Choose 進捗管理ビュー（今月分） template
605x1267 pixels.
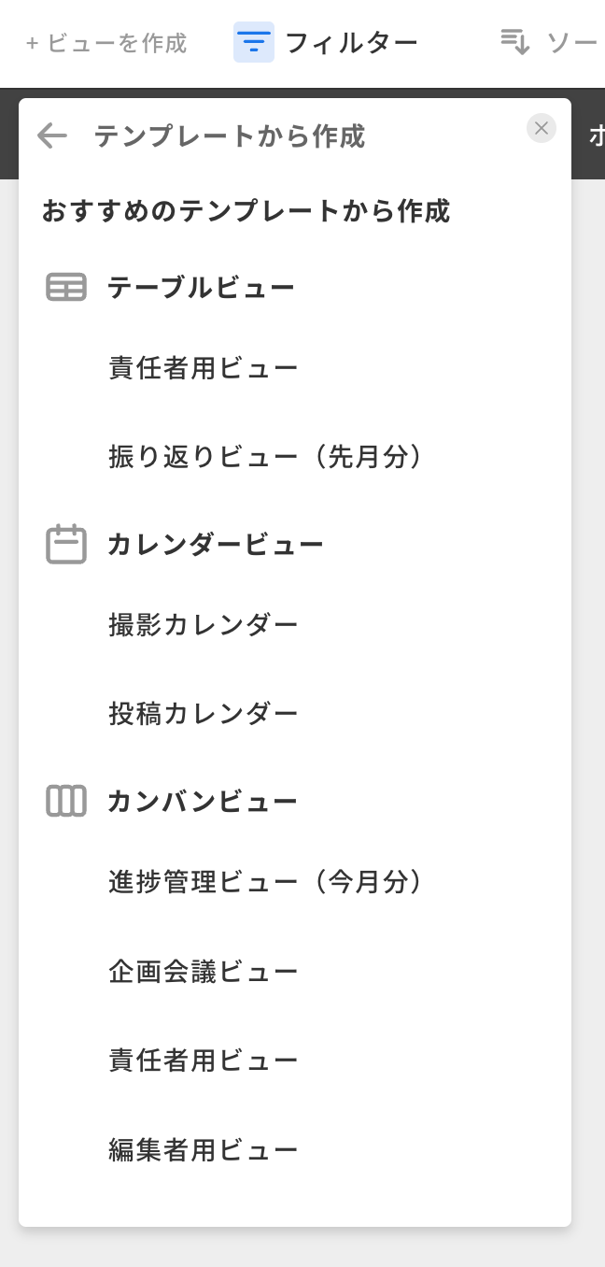(x=266, y=882)
